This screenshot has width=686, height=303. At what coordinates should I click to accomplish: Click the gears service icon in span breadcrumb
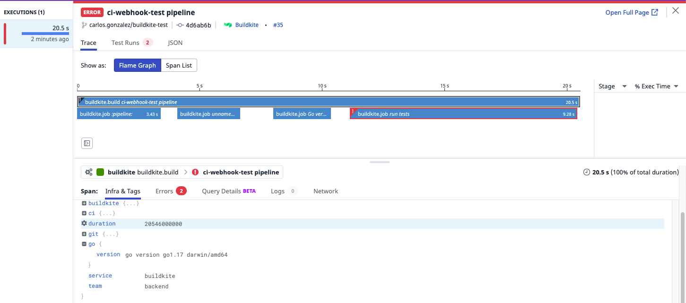[x=89, y=173]
